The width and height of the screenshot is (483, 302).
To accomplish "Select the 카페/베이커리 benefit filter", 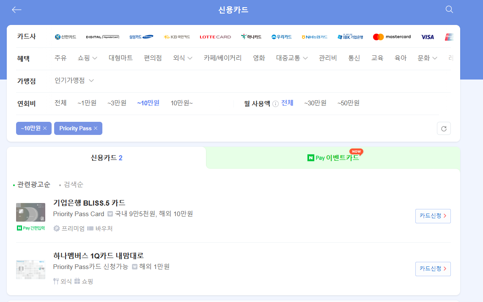I will pyautogui.click(x=223, y=58).
